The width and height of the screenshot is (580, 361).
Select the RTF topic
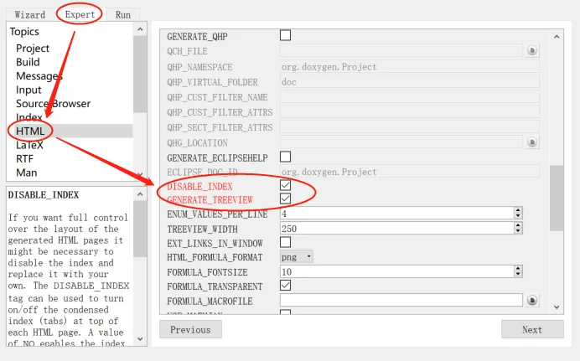(x=24, y=159)
